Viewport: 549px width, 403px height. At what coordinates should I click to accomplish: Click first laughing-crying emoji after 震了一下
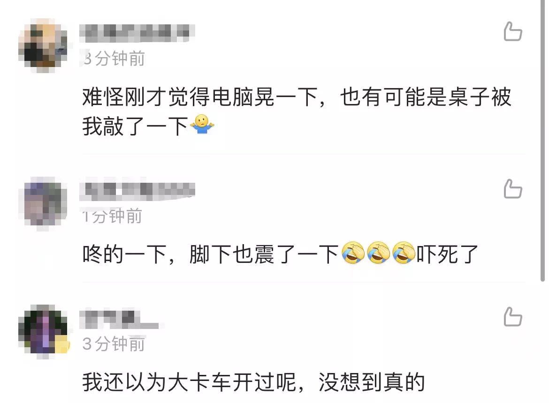click(x=353, y=253)
